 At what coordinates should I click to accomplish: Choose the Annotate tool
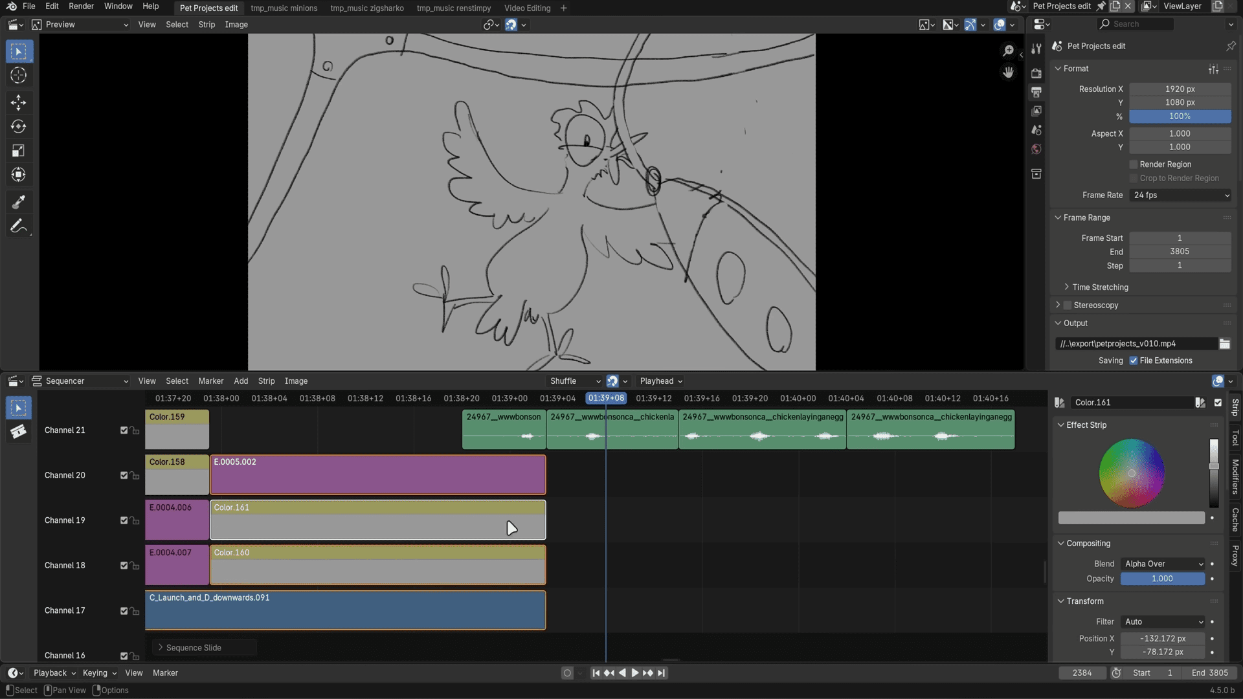pyautogui.click(x=18, y=226)
